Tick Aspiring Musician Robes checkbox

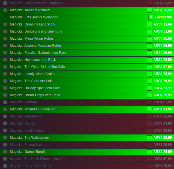tap(5, 46)
